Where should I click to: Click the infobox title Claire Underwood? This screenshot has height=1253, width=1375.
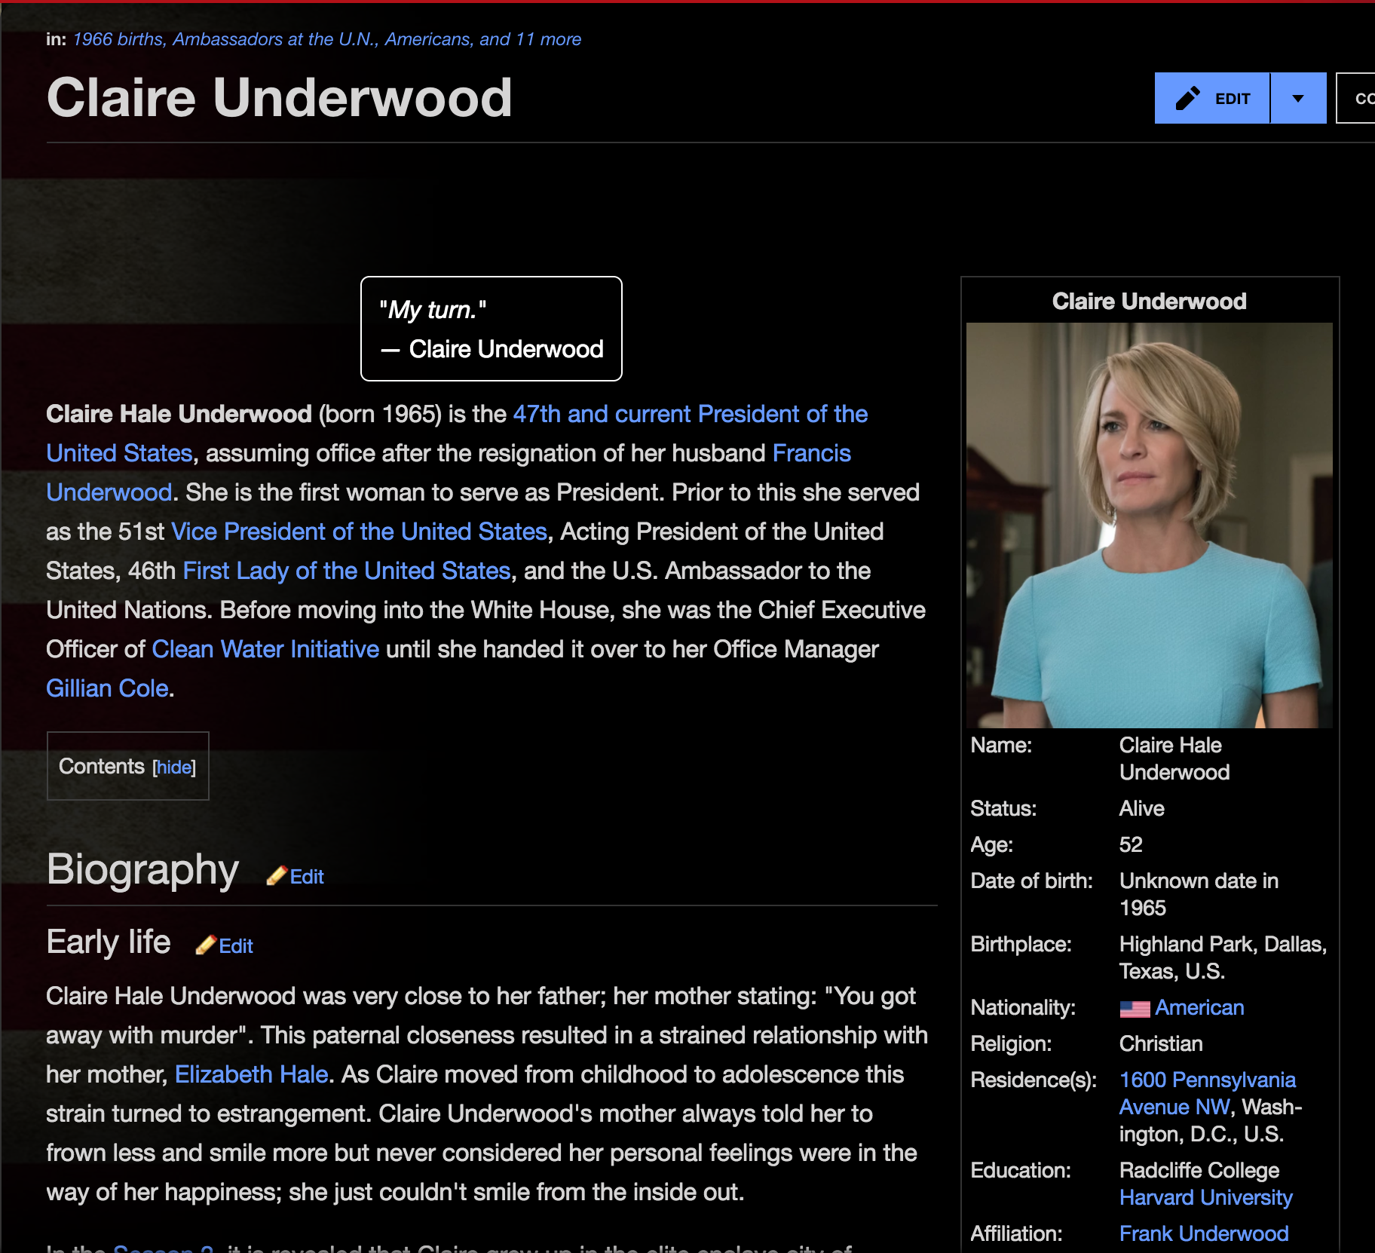coord(1150,301)
